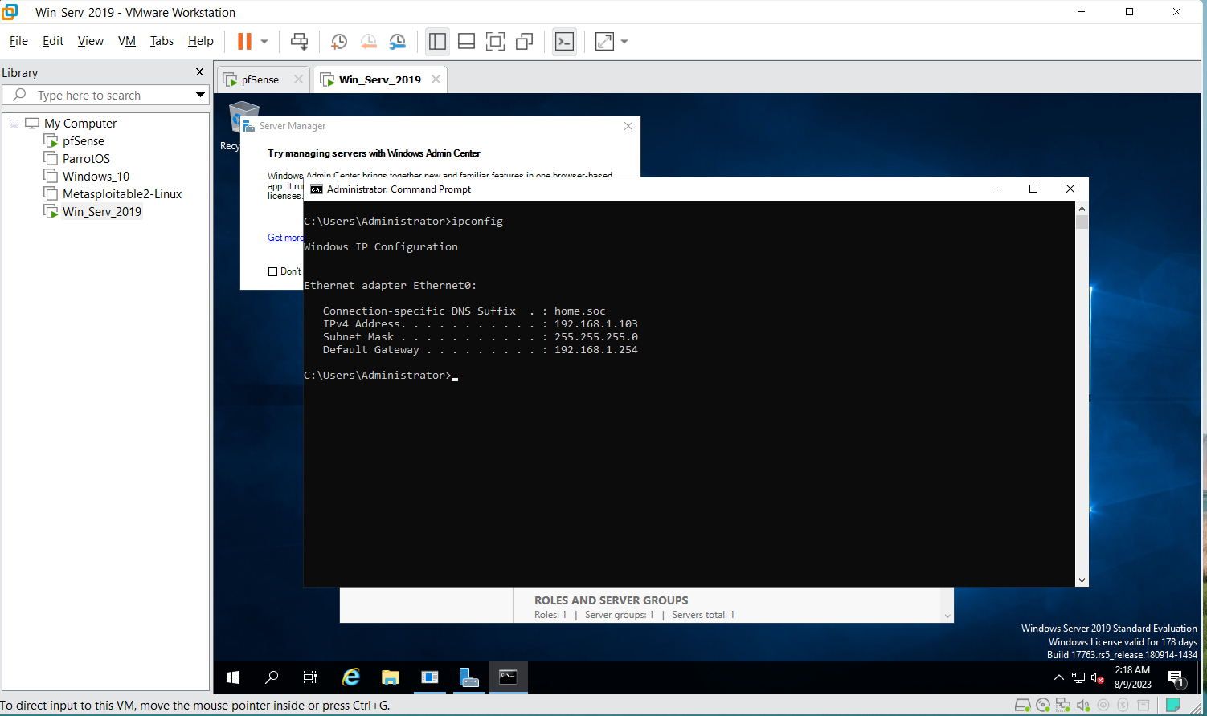Open the guest clock showing 2:18 AM

coord(1132,677)
